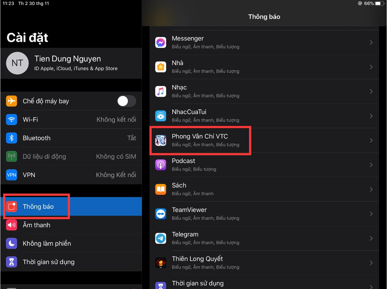Open Podcast notification settings

coord(264,165)
